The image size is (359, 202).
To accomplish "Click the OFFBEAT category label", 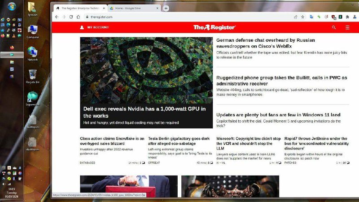I will pyautogui.click(x=154, y=163).
